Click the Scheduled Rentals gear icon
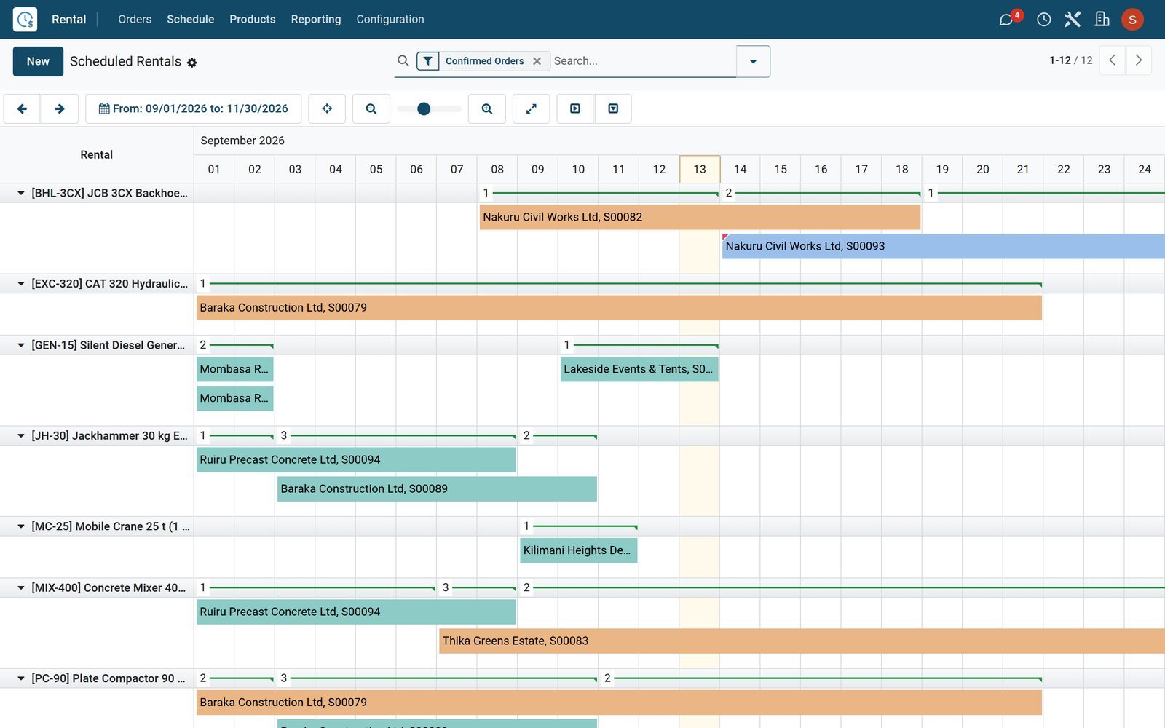Image resolution: width=1165 pixels, height=728 pixels. [192, 63]
